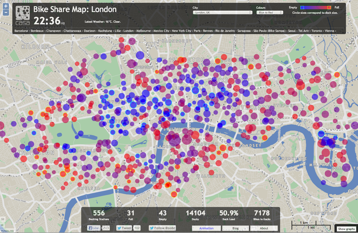The width and height of the screenshot is (358, 233).
Task: Go to Seoul in the city list
Action: [x=292, y=31]
